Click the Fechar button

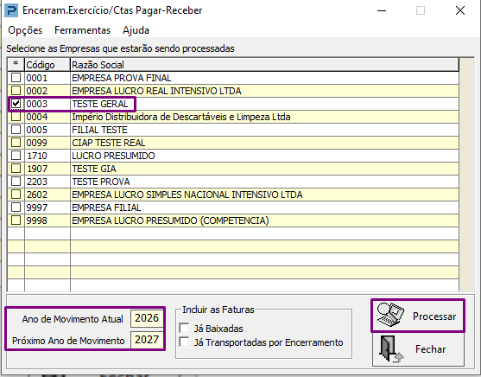pos(418,349)
